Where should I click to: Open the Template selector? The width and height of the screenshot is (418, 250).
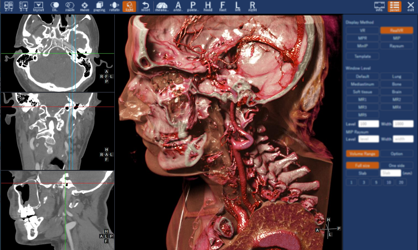(x=363, y=56)
